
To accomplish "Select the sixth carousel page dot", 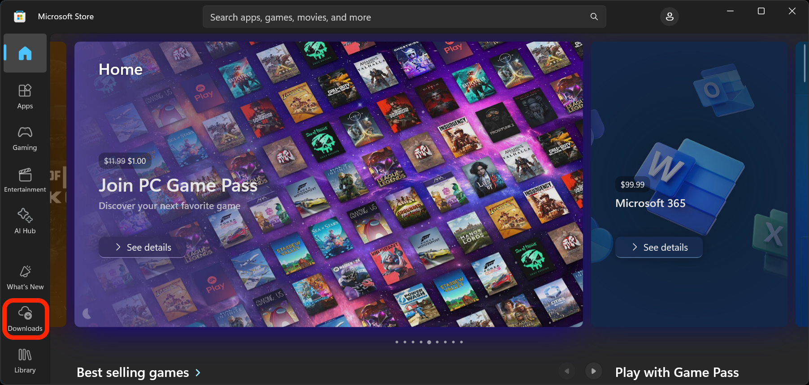I will [x=437, y=342].
